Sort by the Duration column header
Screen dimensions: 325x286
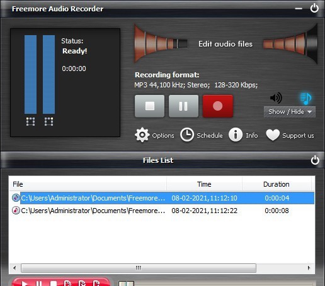(x=277, y=184)
